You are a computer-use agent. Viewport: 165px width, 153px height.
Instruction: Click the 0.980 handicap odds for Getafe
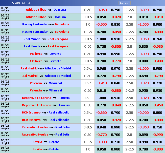(x=115, y=149)
